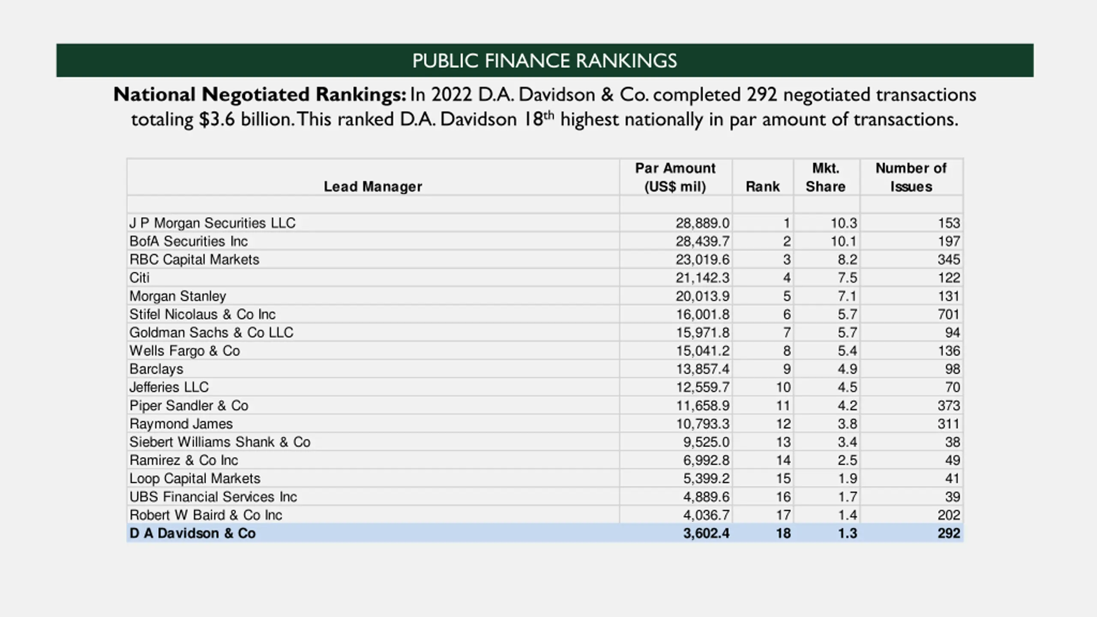Click number of issues 153
The height and width of the screenshot is (617, 1097).
tap(949, 223)
